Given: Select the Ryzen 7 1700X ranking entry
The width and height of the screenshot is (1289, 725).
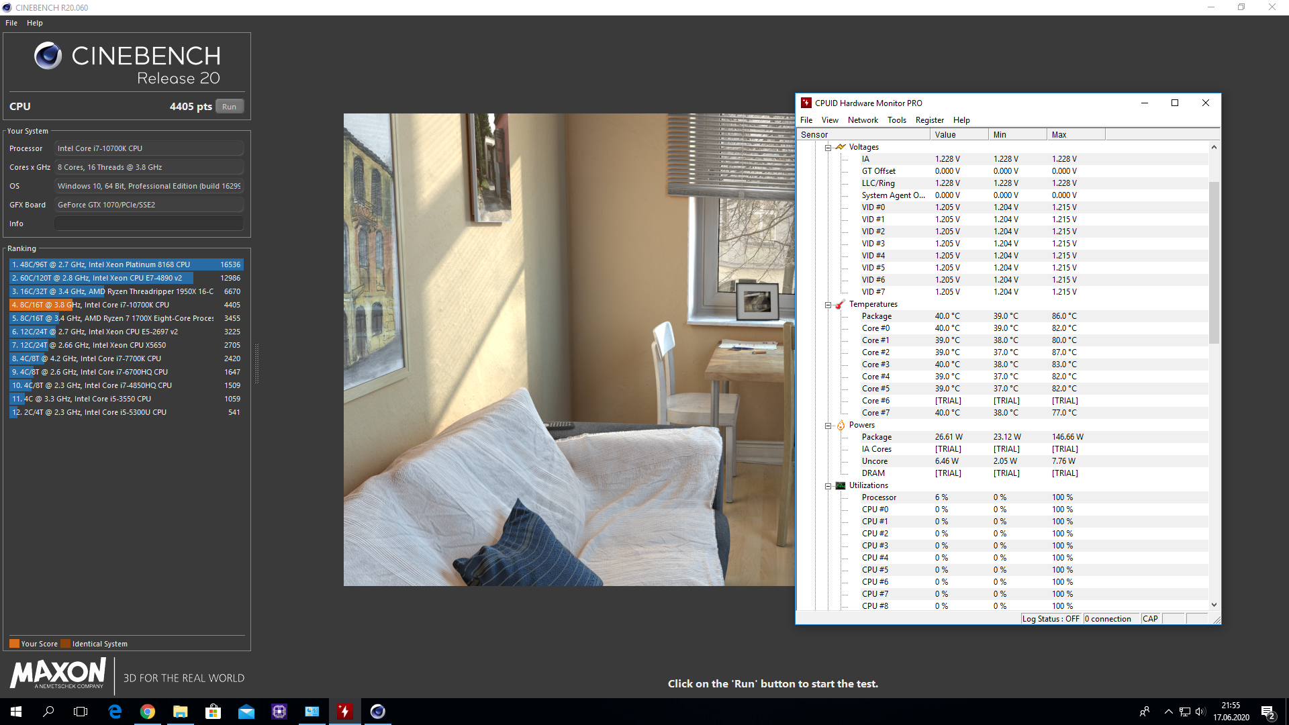Looking at the screenshot, I should tap(126, 318).
